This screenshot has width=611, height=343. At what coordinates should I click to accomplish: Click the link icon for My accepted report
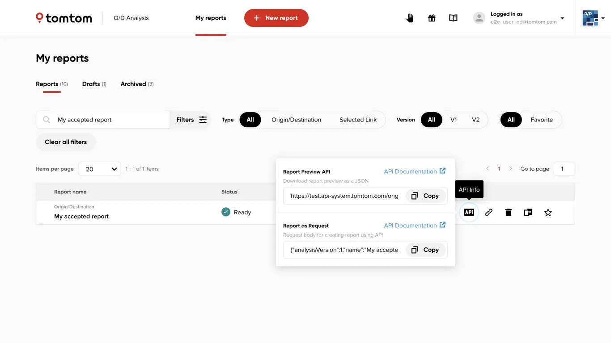[x=489, y=212]
